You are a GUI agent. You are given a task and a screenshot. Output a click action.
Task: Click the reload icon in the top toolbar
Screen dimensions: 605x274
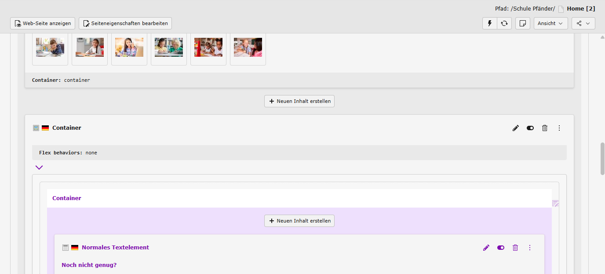coord(504,23)
